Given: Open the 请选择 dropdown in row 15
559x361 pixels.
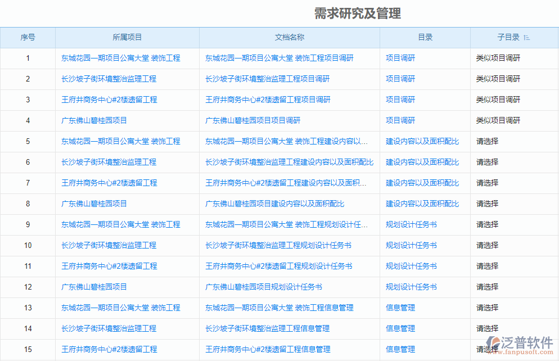Looking at the screenshot, I should [x=488, y=349].
